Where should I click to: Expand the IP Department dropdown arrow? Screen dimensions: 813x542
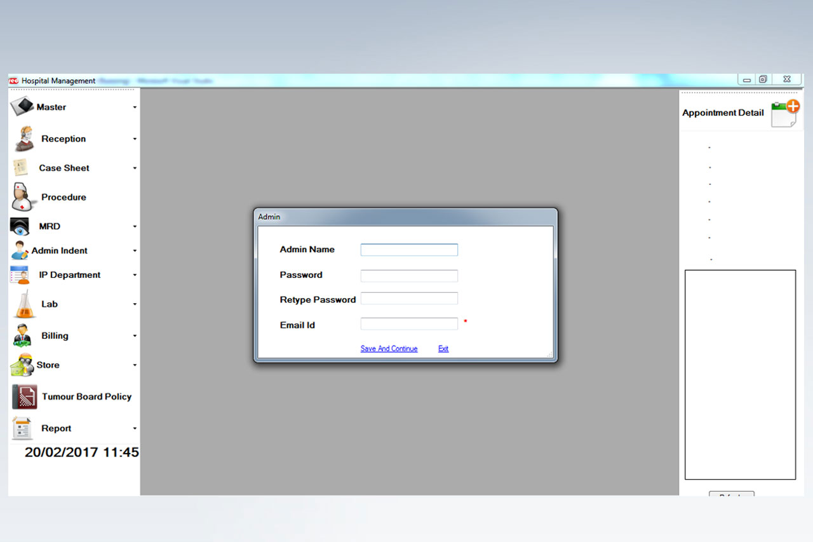[135, 275]
